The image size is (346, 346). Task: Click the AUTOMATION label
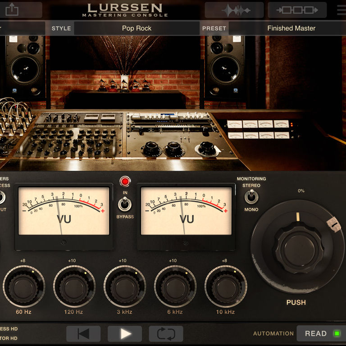[273, 333]
